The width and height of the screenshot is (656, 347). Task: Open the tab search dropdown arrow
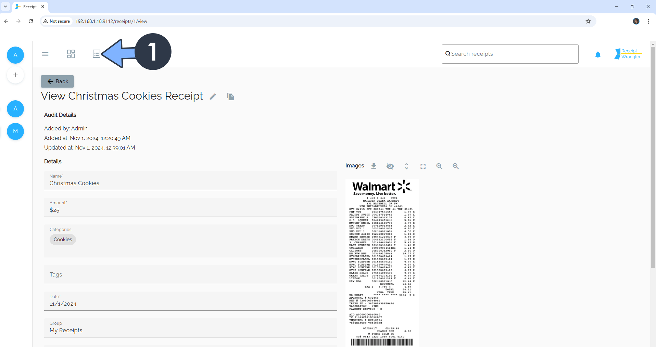(x=5, y=7)
